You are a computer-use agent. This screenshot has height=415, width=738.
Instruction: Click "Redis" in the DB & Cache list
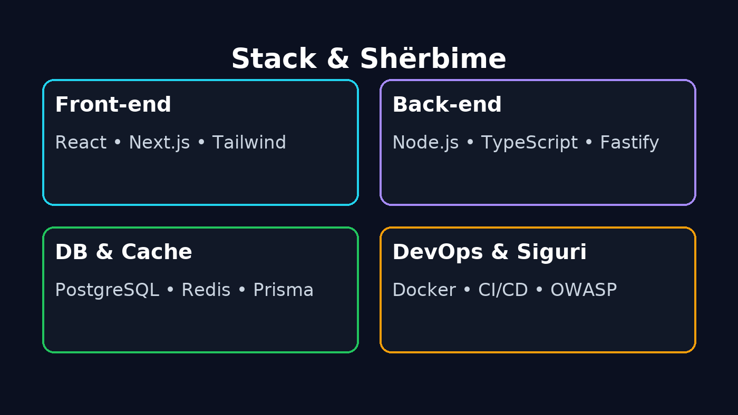[205, 290]
